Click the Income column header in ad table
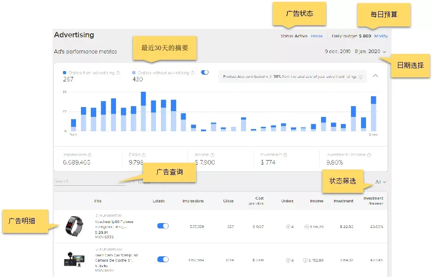 pos(317,201)
